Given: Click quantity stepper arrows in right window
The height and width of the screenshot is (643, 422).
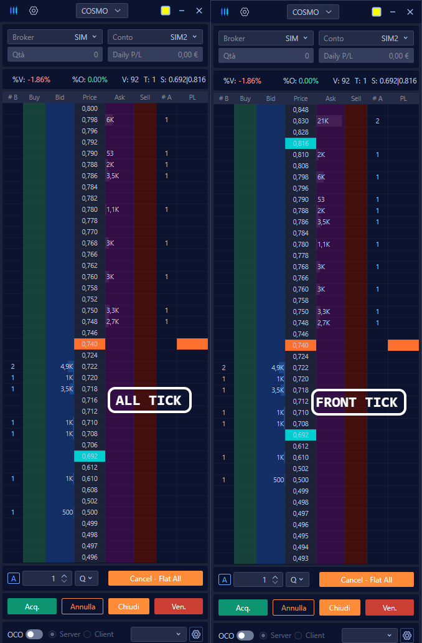Looking at the screenshot, I should coord(275,580).
